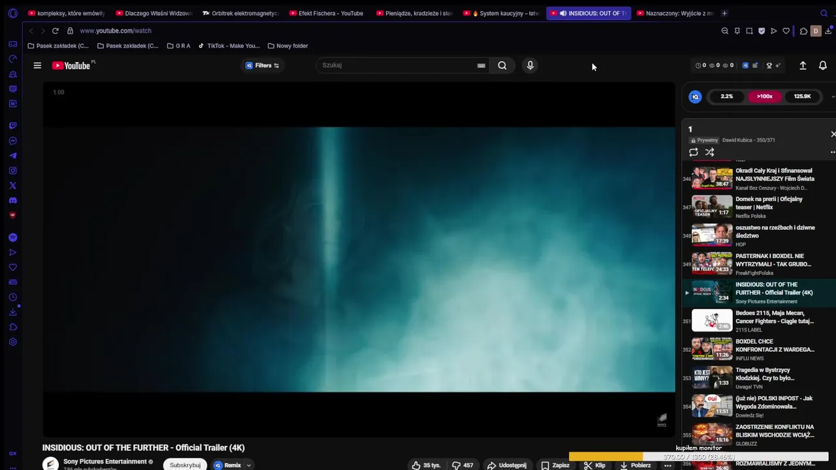Switch to 'System kaucyjny' tab

[501, 13]
